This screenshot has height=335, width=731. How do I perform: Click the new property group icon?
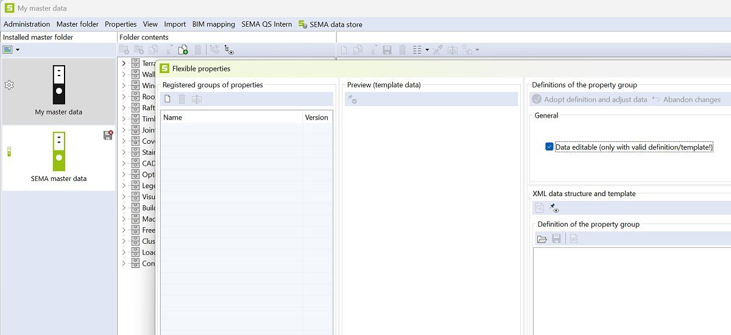[168, 99]
